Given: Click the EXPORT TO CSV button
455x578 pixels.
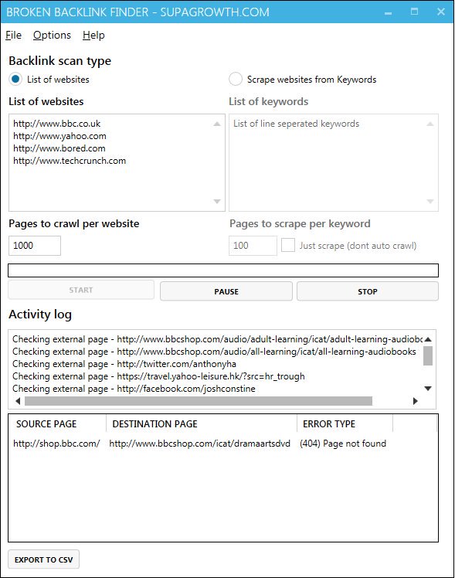Looking at the screenshot, I should click(x=44, y=559).
